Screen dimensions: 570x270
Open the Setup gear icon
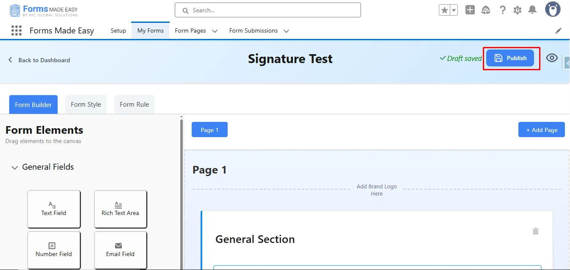(x=517, y=10)
